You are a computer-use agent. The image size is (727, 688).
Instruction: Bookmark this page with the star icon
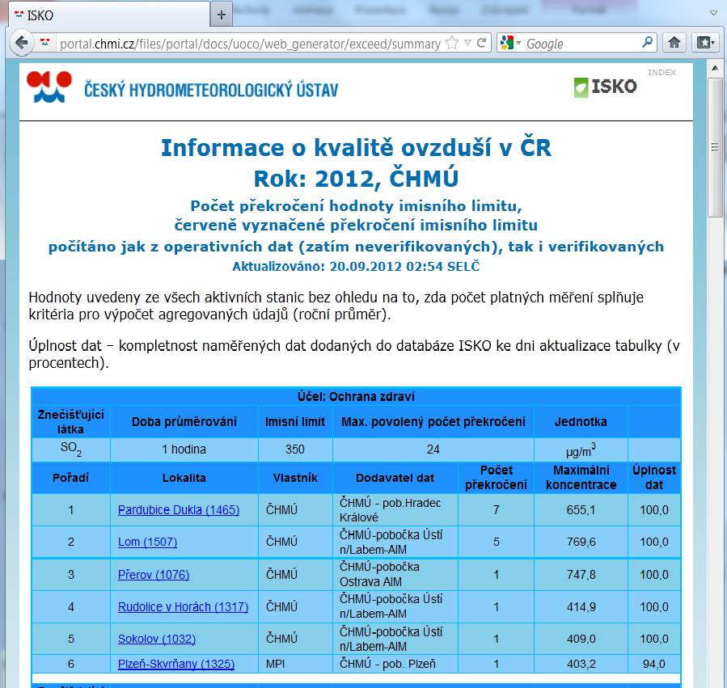[x=452, y=43]
